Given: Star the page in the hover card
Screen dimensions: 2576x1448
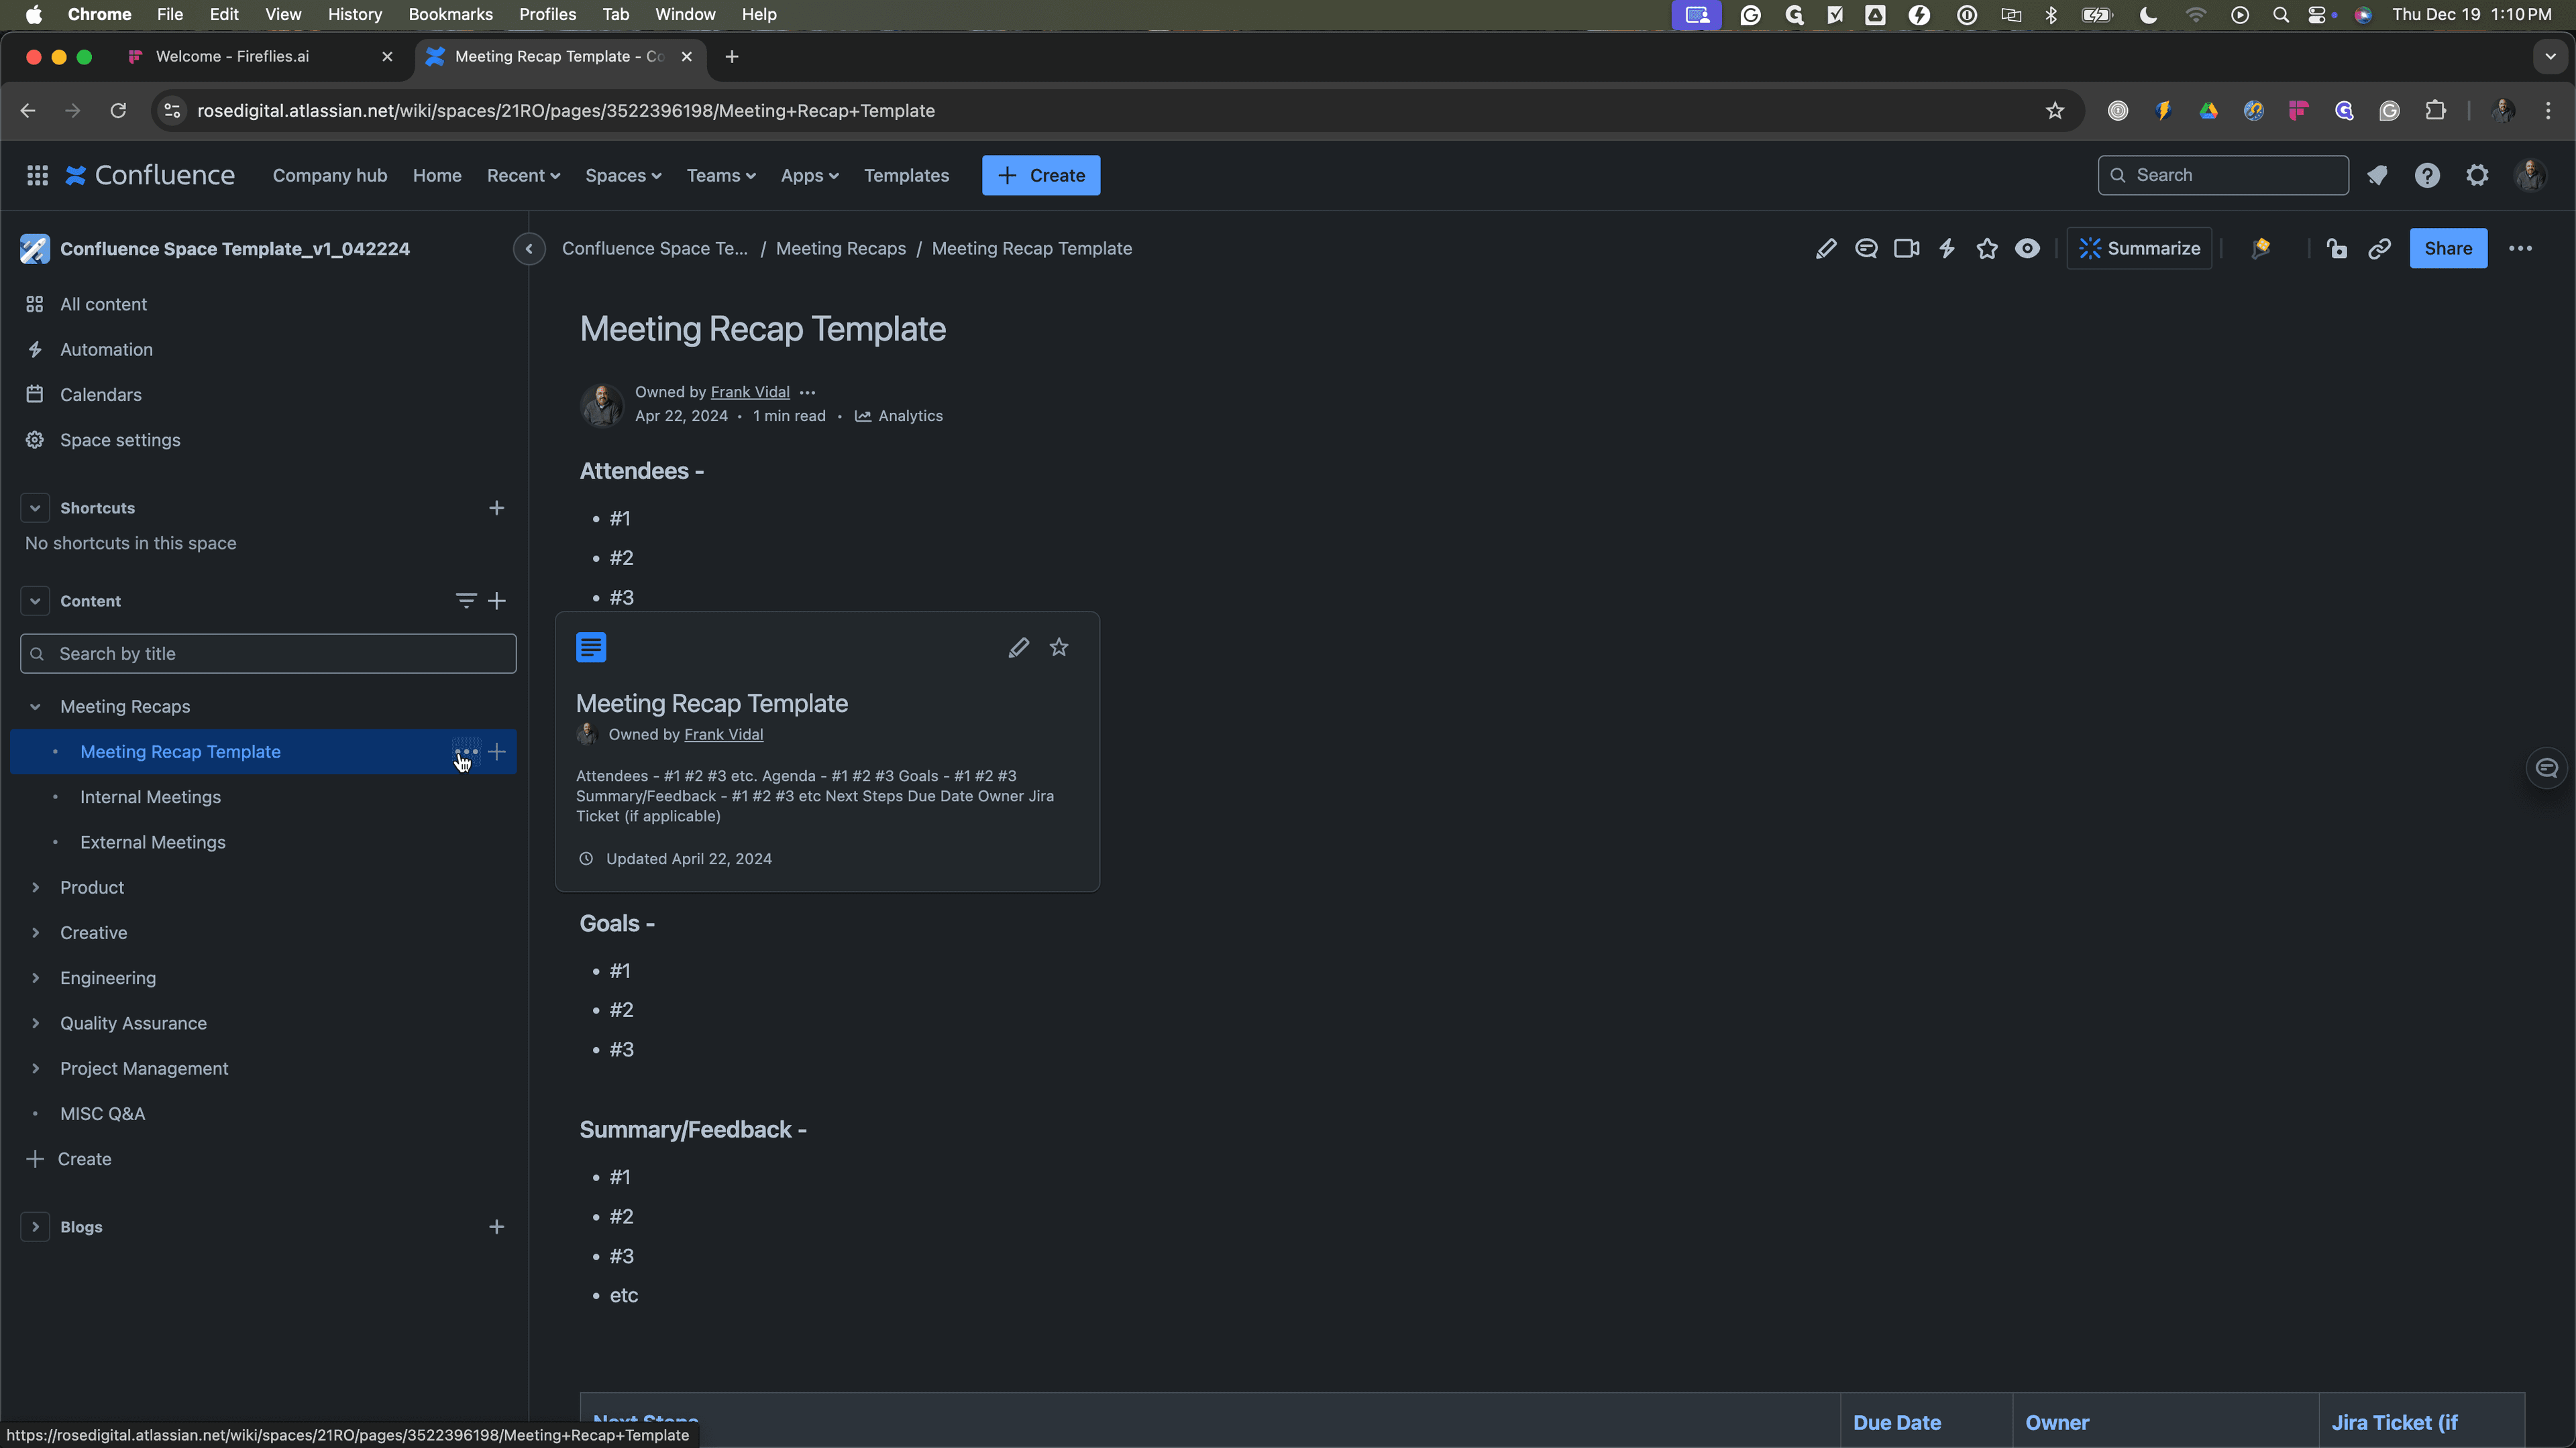Looking at the screenshot, I should coord(1059,648).
